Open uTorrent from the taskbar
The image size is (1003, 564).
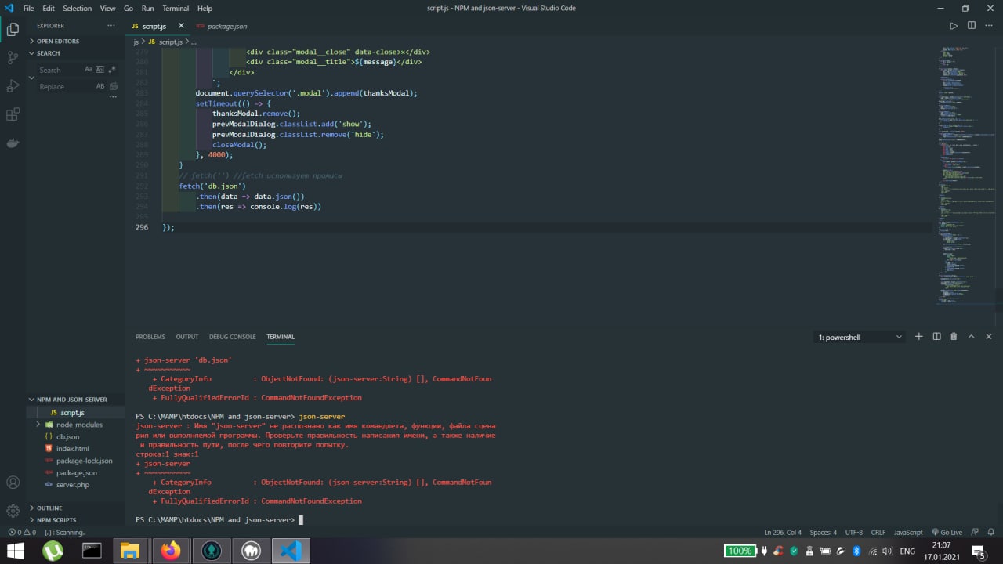[x=53, y=551]
